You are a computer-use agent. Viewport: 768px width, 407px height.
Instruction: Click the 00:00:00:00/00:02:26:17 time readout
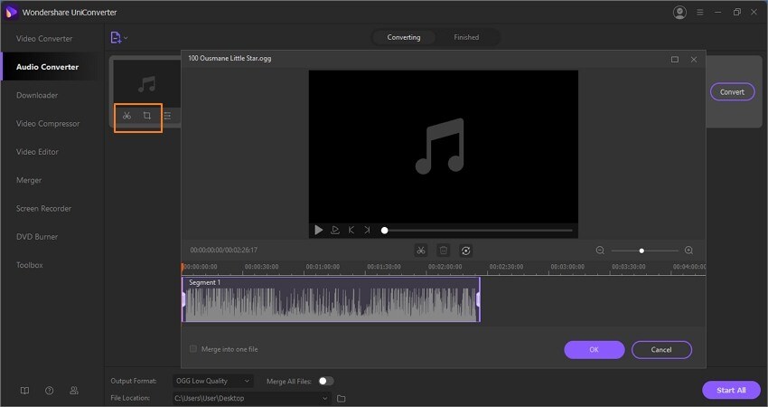pos(224,251)
